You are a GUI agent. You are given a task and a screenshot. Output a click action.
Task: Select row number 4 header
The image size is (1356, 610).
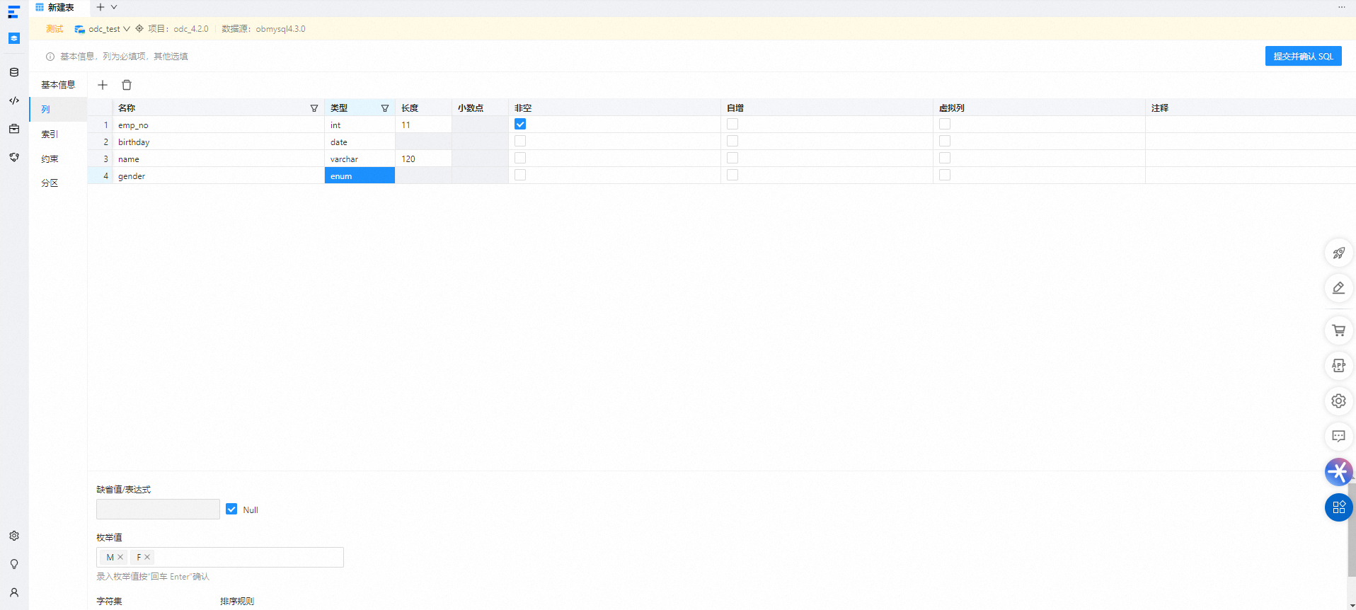coord(100,175)
